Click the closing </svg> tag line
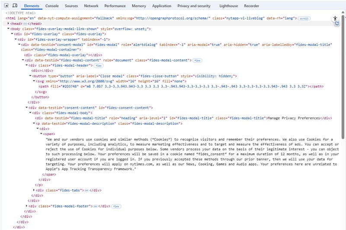 click(41, 92)
